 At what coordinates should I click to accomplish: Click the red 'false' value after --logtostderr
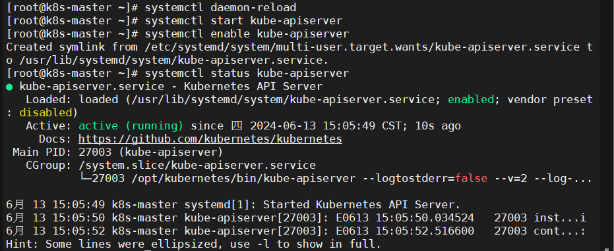tap(471, 178)
